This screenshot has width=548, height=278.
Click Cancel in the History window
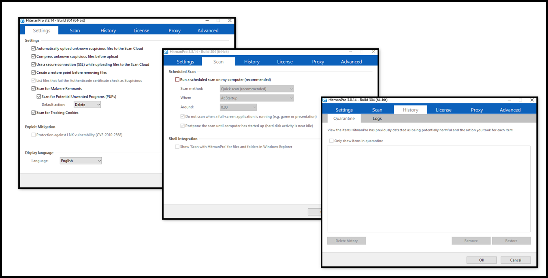coord(516,260)
